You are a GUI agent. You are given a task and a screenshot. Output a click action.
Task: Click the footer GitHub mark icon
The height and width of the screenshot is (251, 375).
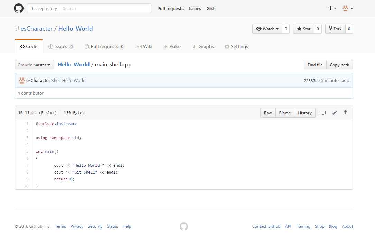click(184, 226)
